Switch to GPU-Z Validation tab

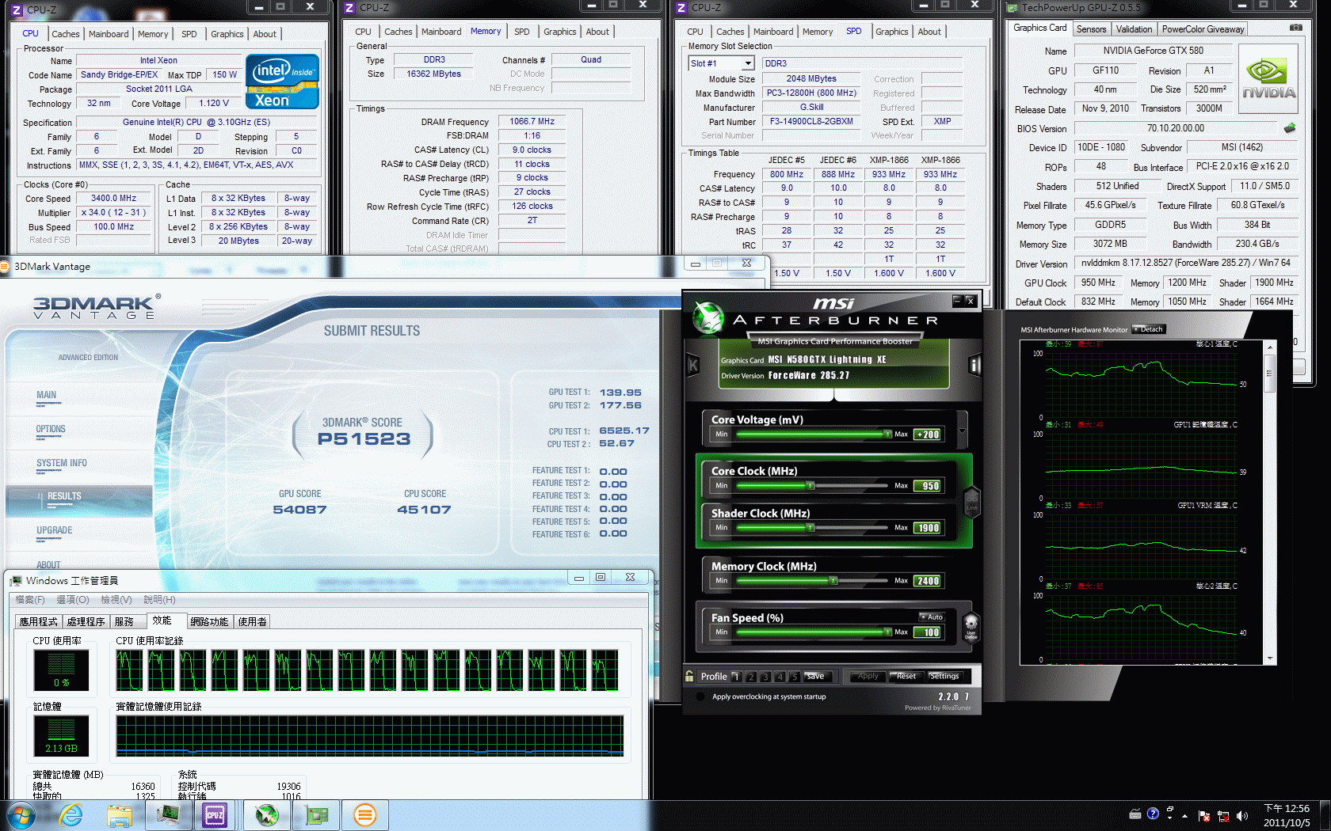tap(1134, 29)
